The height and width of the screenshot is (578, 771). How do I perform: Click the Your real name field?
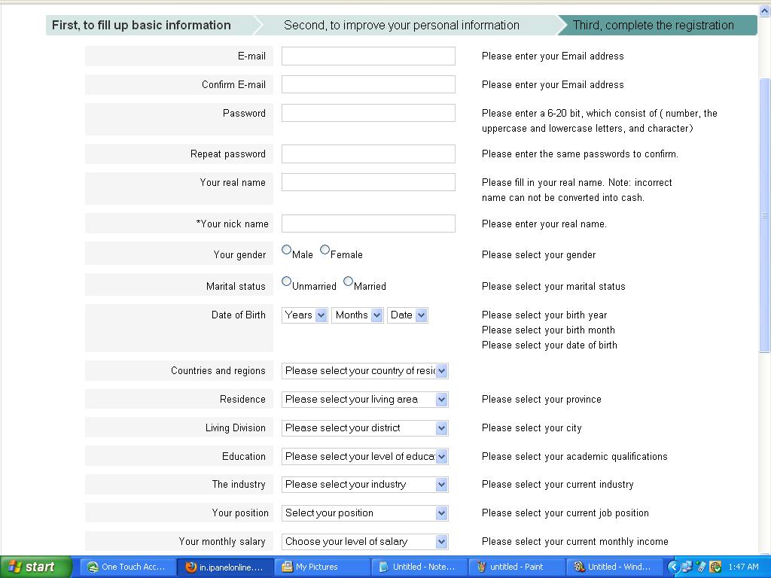[x=368, y=182]
